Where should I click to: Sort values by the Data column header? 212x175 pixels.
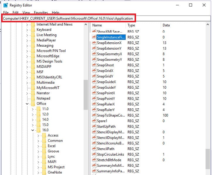183,25
